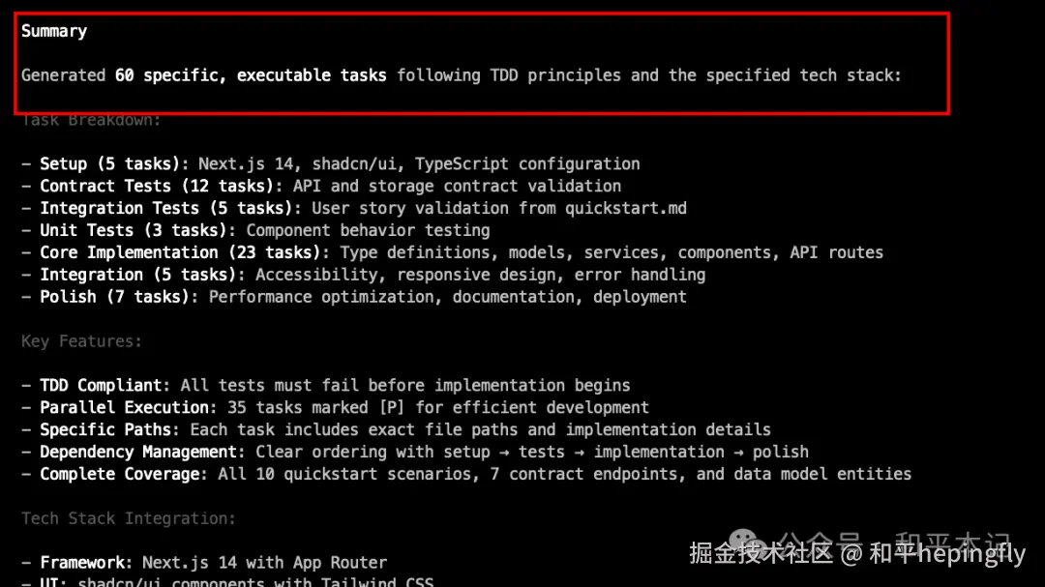Click the bold '60 specific, executable tasks' text

point(251,74)
